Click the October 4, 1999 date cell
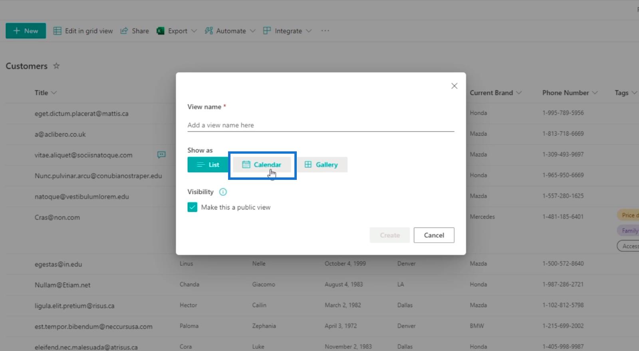 pyautogui.click(x=345, y=264)
